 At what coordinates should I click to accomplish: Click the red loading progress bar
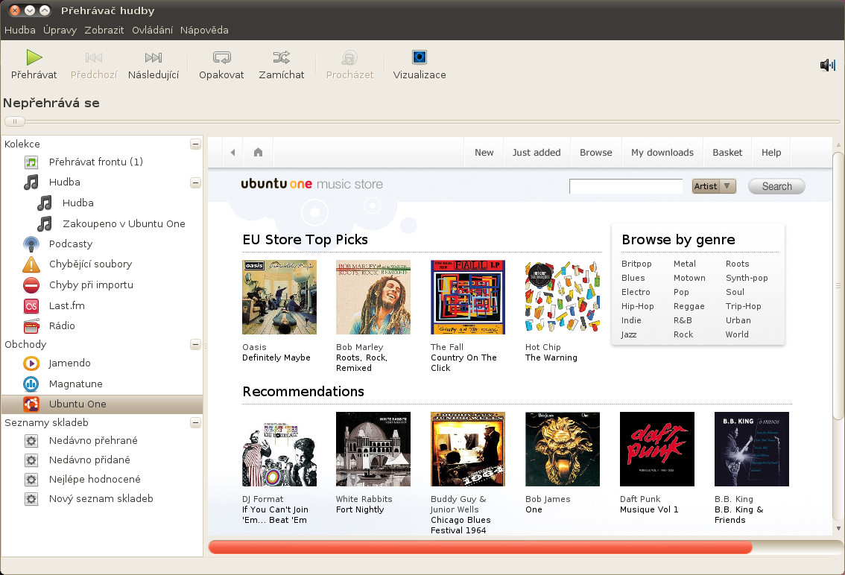[480, 547]
